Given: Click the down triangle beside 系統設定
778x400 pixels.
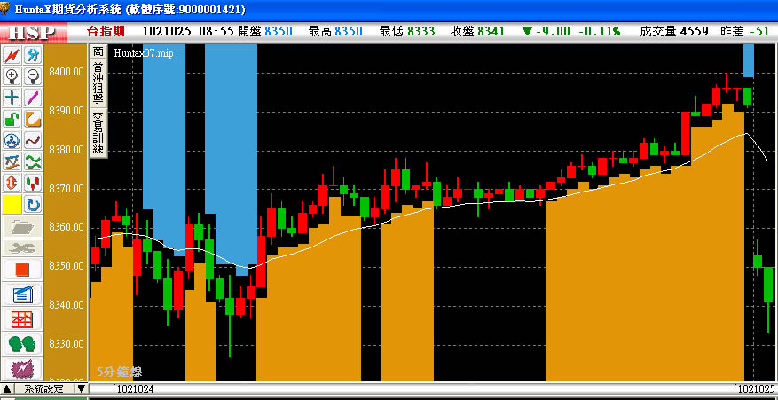Looking at the screenshot, I should (82, 388).
